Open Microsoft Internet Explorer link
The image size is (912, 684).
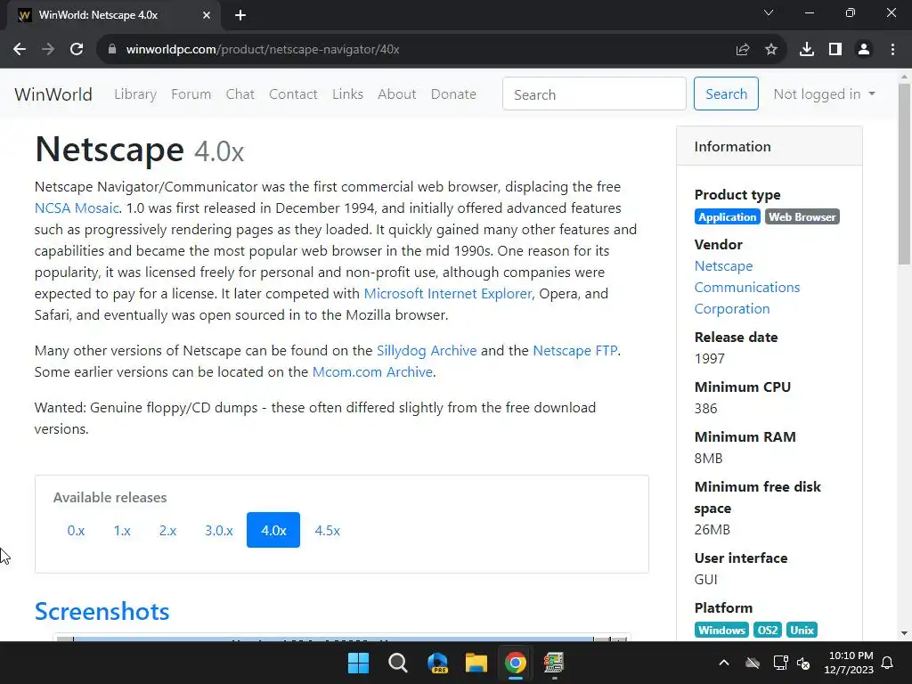pos(447,294)
